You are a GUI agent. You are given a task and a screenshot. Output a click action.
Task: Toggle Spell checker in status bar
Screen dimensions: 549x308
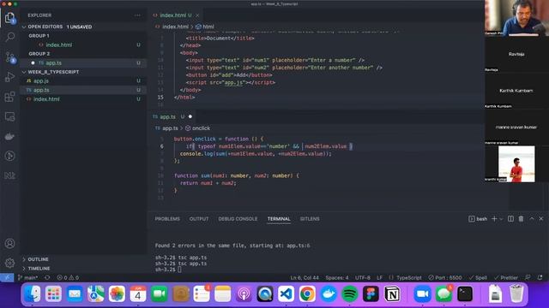pos(478,277)
